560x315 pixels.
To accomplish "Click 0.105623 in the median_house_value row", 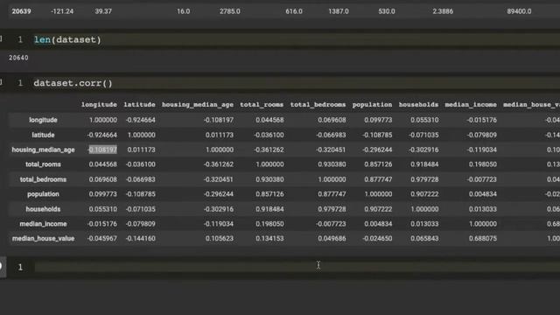I will point(220,239).
